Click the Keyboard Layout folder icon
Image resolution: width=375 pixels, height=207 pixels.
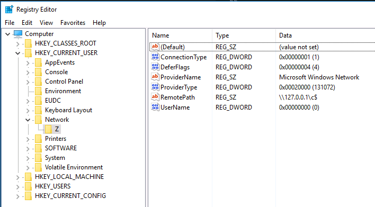38,111
